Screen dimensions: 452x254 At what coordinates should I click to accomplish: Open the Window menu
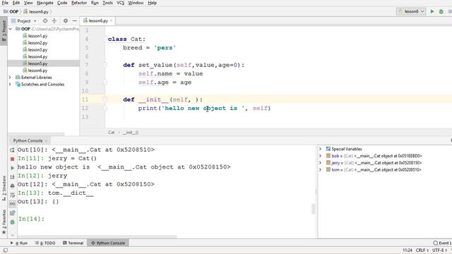[x=136, y=3]
